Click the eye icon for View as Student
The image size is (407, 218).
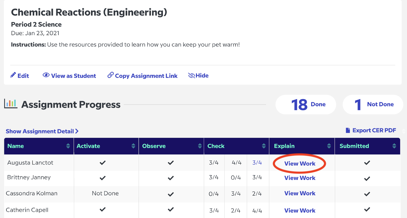46,75
